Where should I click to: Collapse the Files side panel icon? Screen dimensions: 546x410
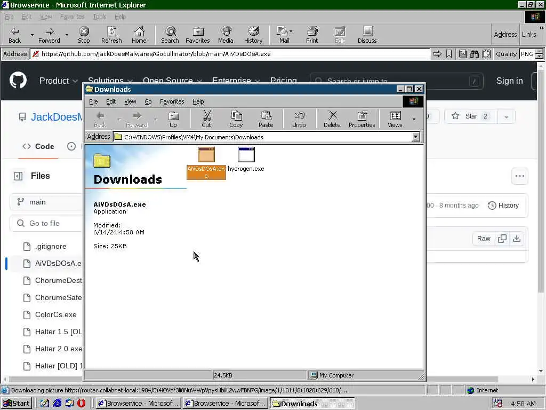(x=18, y=176)
